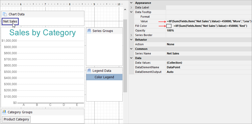
Task: Click the $700,000 axis label
Action: click(x=10, y=59)
